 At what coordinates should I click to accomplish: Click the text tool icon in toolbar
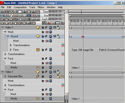(x=25, y=19)
